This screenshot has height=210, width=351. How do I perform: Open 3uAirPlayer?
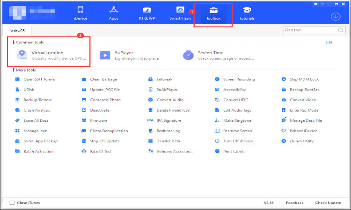pyautogui.click(x=163, y=90)
